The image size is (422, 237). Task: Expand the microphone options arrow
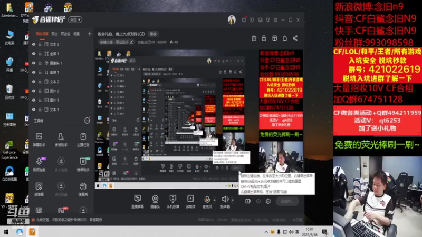[215, 200]
